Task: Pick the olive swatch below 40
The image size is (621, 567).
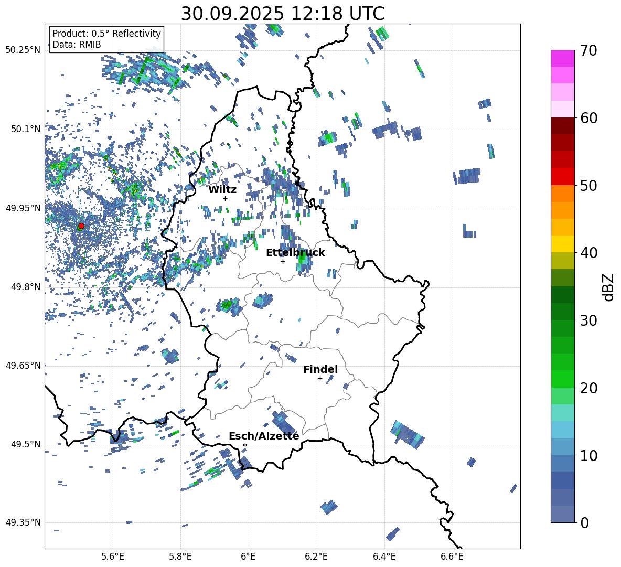Action: (x=562, y=261)
